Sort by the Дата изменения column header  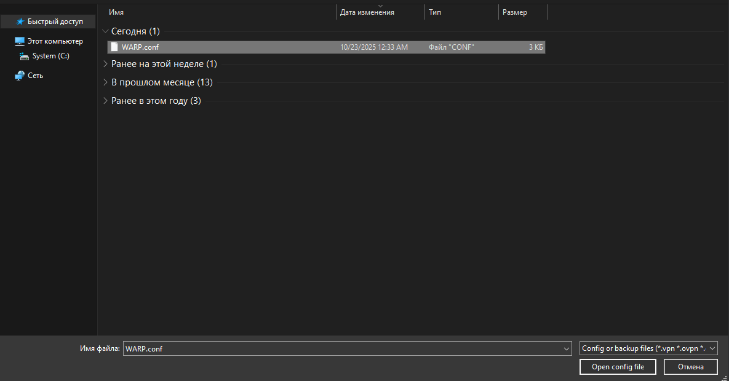point(367,12)
